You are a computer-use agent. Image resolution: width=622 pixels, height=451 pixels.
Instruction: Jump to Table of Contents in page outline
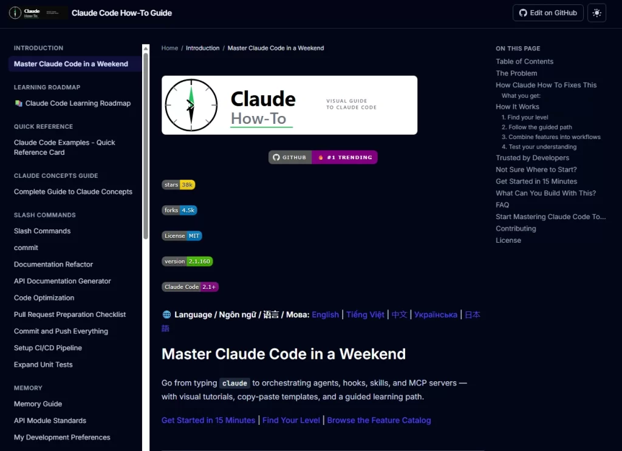(524, 61)
